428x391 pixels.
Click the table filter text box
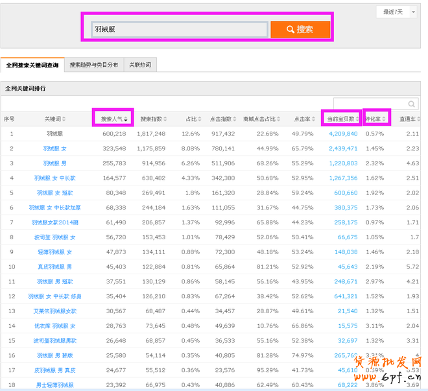tap(370, 104)
